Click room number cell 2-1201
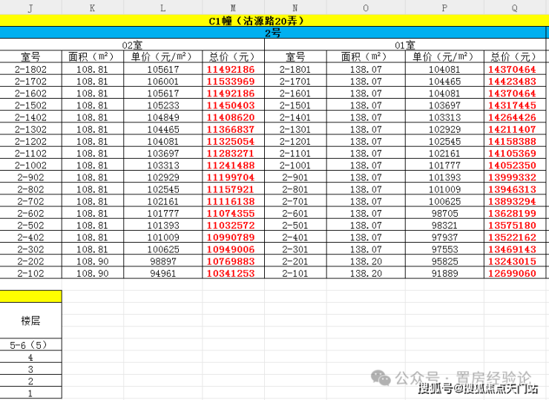549x400 pixels. click(295, 141)
